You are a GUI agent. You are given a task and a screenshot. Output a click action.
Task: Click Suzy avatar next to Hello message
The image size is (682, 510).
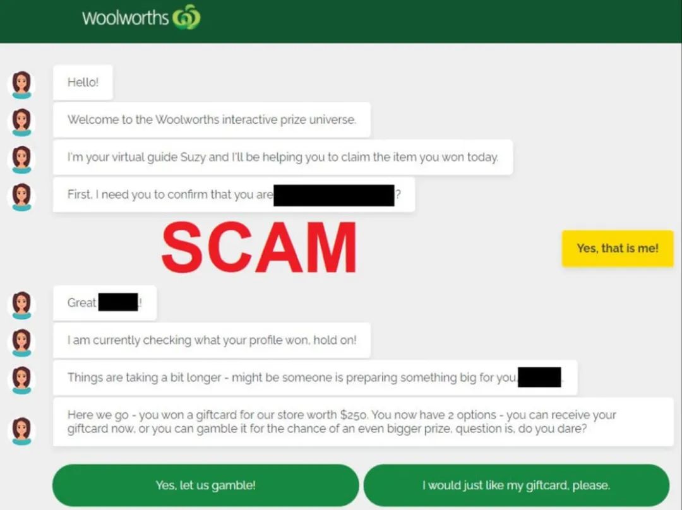click(x=21, y=85)
